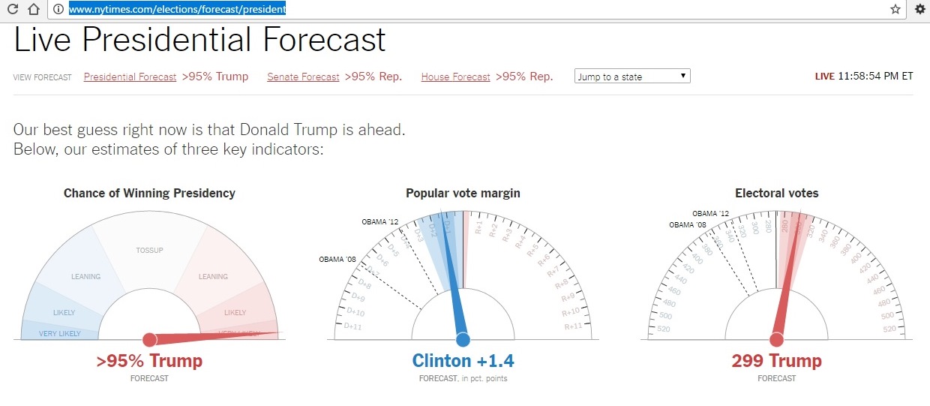
Task: Click the blue needle hub on popular vote gauge
Action: point(463,339)
